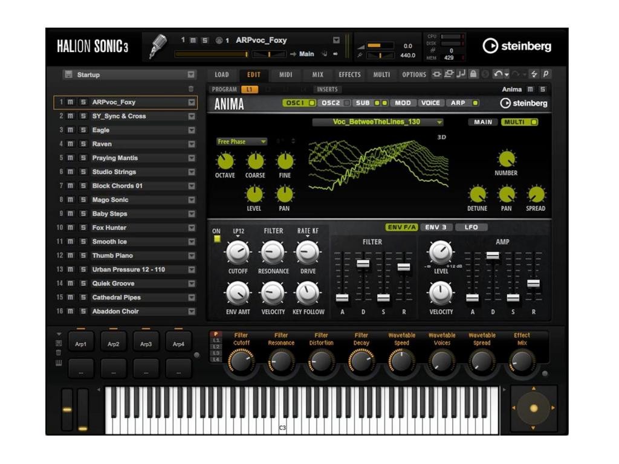Image resolution: width=619 pixels, height=464 pixels.
Task: Click the double note icon left of the padlock
Action: pos(461,74)
